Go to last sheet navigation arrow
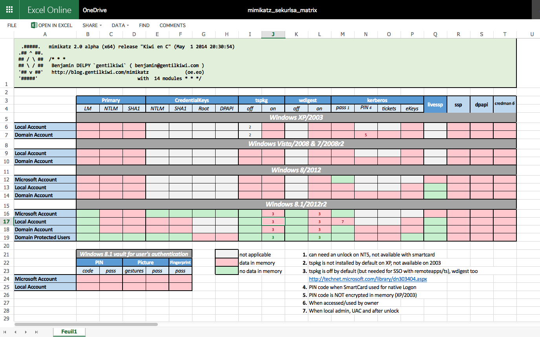This screenshot has height=337, width=540. 37,332
